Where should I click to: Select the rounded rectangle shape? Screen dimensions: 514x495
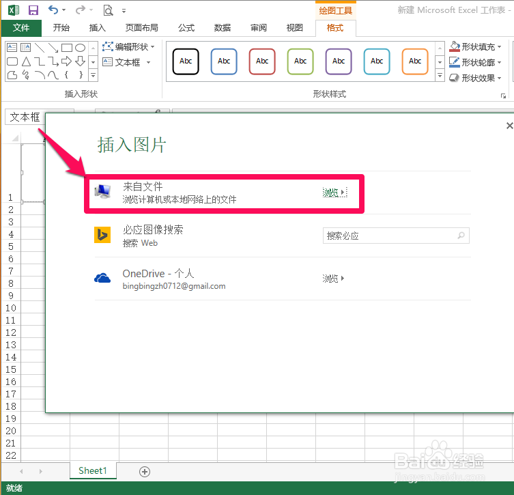point(12,61)
